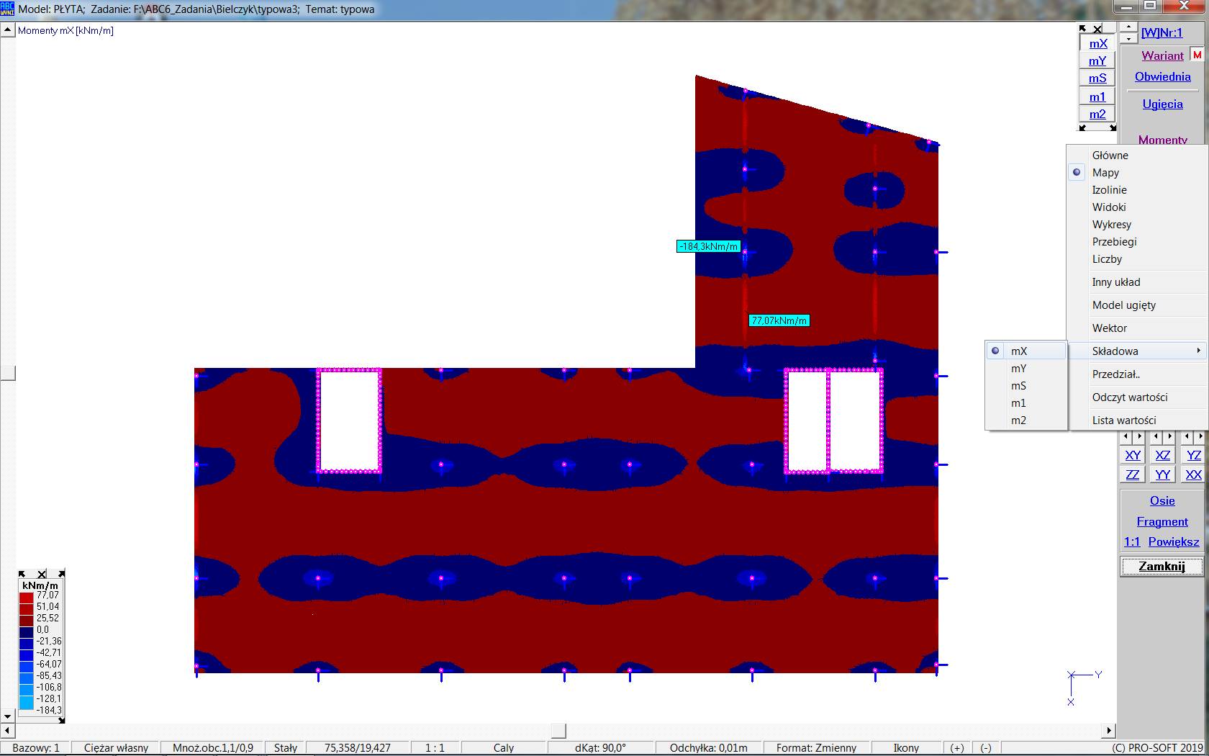This screenshot has width=1209, height=756.
Task: Select the Mapy display mode option
Action: click(x=1105, y=173)
